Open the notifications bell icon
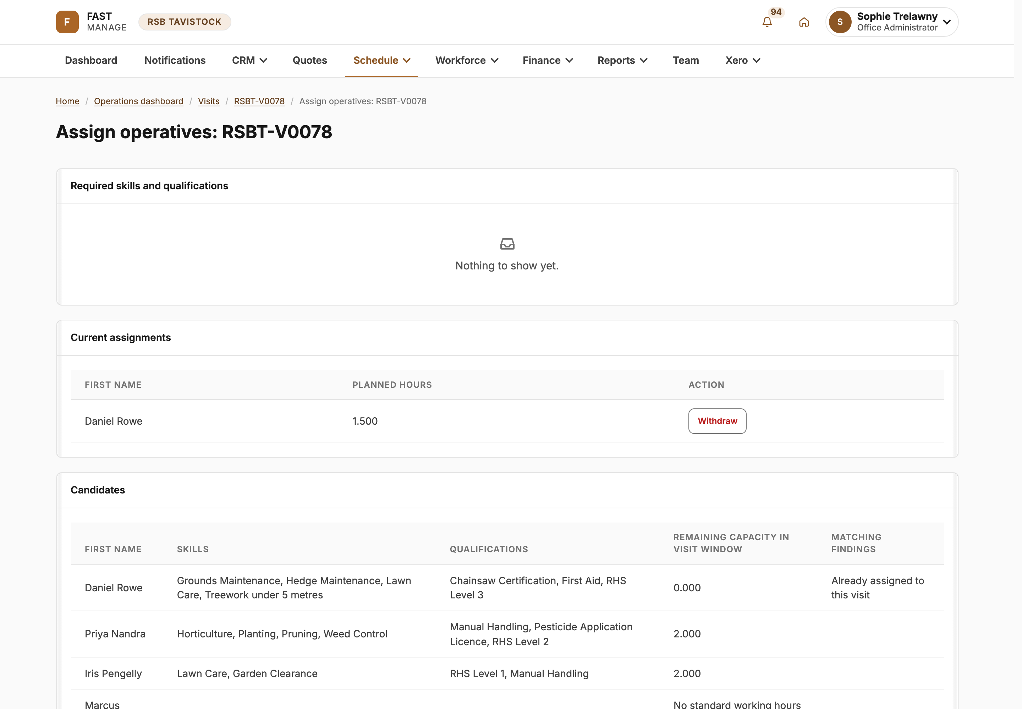The height and width of the screenshot is (709, 1022). pyautogui.click(x=767, y=22)
